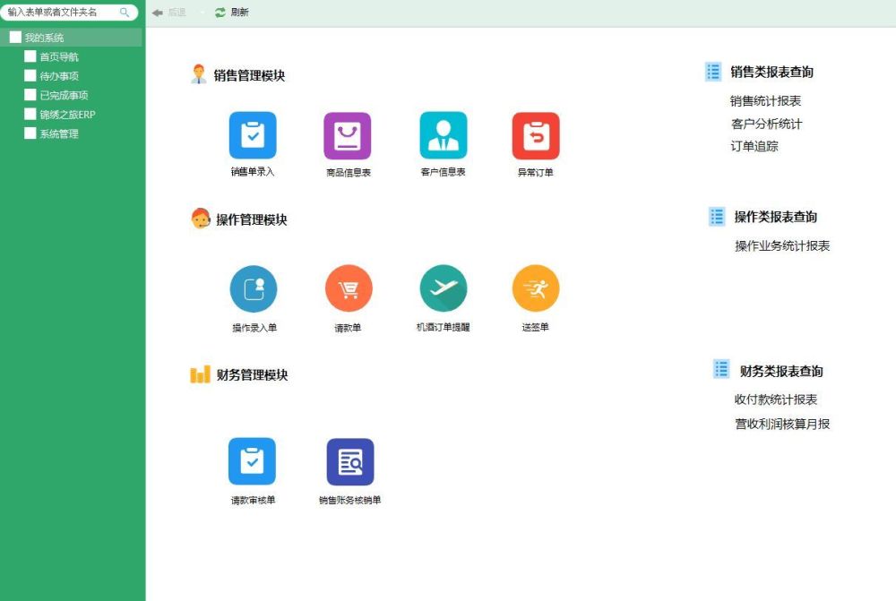The height and width of the screenshot is (601, 896).
Task: Click the 操作管理模块 heading
Action: 252,219
